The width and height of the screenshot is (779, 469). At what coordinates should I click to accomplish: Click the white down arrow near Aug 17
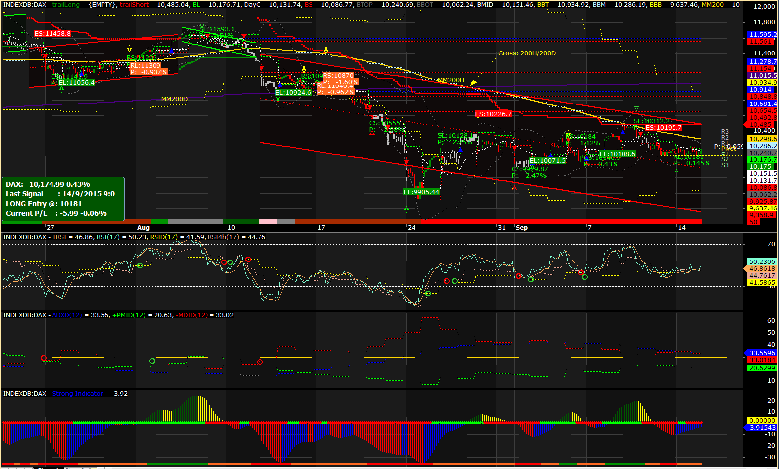point(326,51)
